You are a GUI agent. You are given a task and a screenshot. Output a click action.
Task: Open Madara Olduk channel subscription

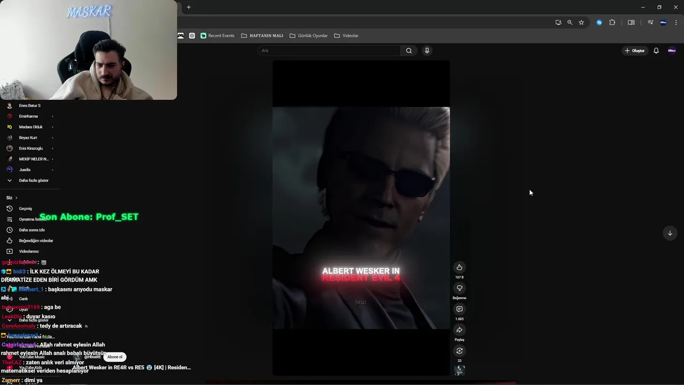click(x=29, y=127)
